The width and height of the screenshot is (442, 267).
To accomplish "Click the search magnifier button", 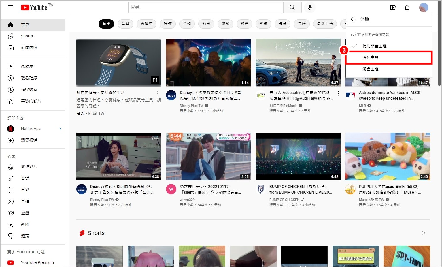I will [x=292, y=7].
